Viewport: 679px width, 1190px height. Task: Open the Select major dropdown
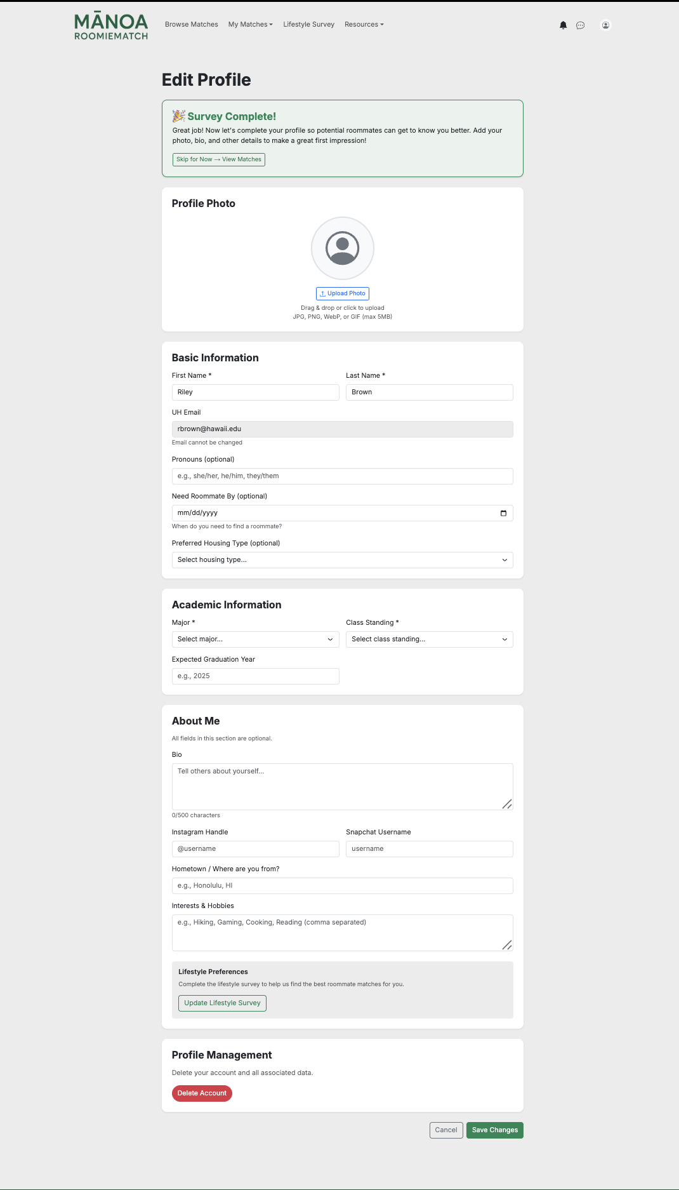255,639
